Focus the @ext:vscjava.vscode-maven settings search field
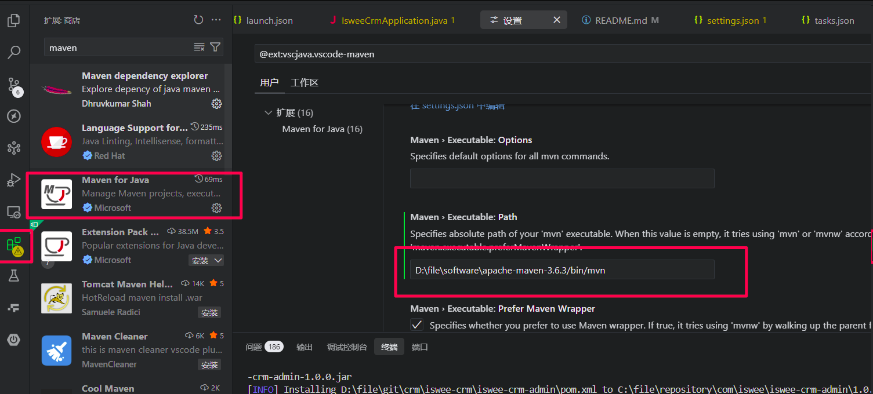This screenshot has width=873, height=394. coord(563,54)
